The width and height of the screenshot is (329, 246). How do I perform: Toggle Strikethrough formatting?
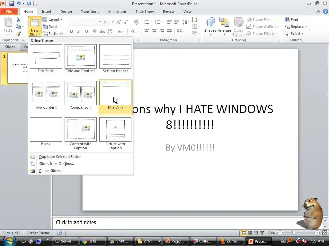[102, 31]
